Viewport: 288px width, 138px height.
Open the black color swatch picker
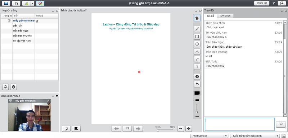pos(197,93)
